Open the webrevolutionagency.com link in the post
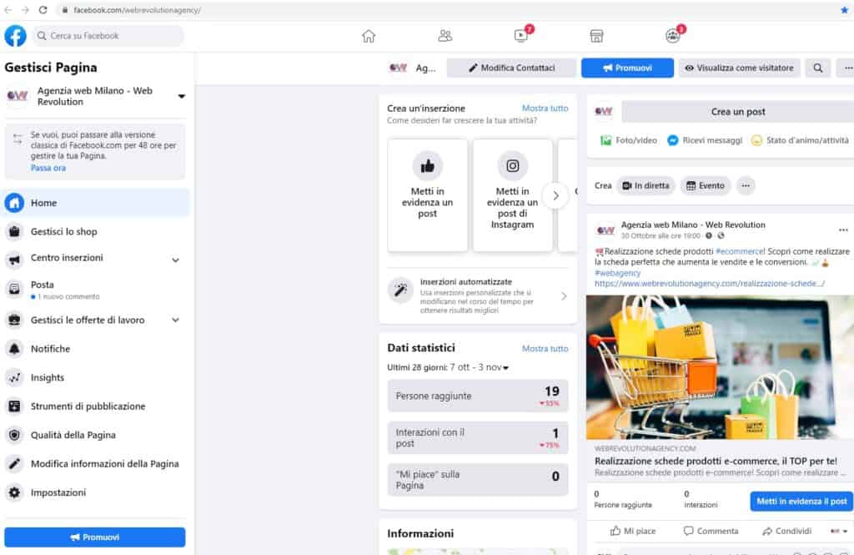Screen dimensions: 854x555 coord(710,284)
